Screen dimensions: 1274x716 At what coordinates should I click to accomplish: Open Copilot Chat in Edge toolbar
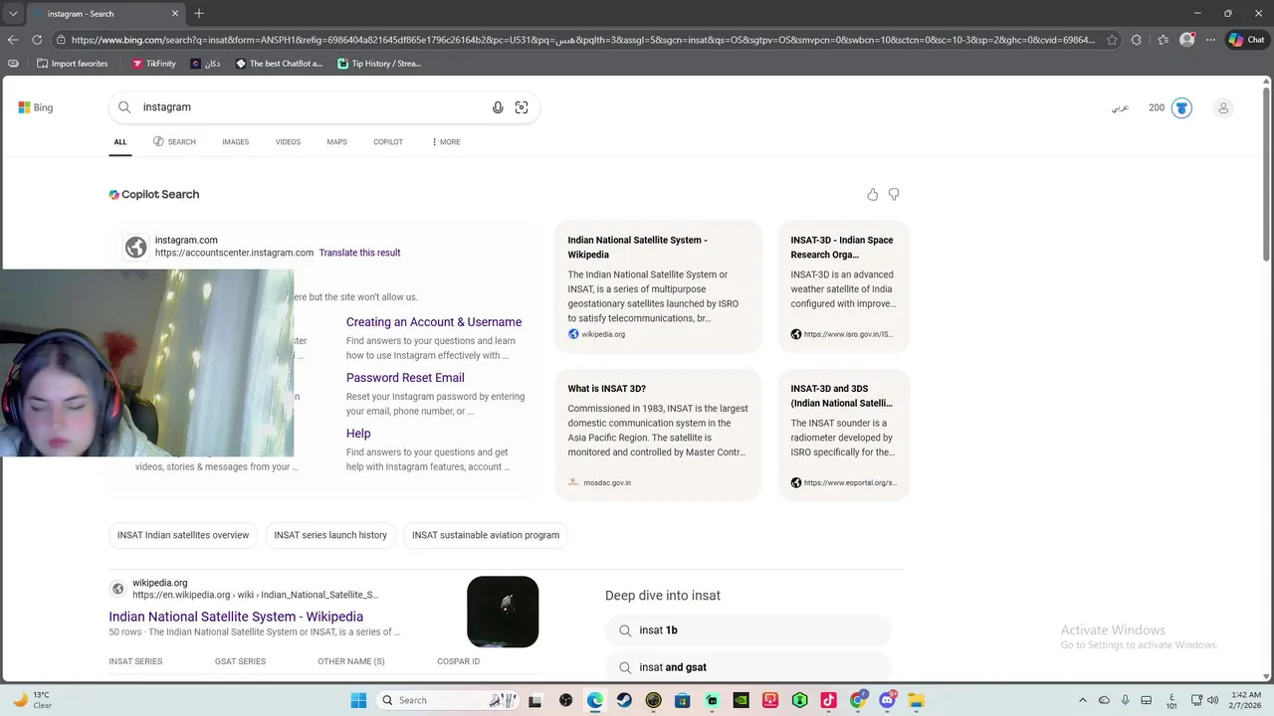point(1246,40)
